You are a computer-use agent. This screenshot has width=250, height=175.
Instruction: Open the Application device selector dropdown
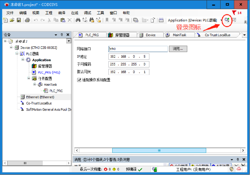coord(221,20)
